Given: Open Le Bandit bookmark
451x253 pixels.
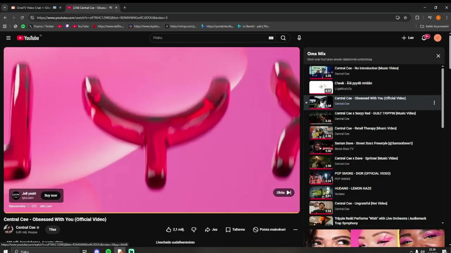Looking at the screenshot, I should 254,26.
